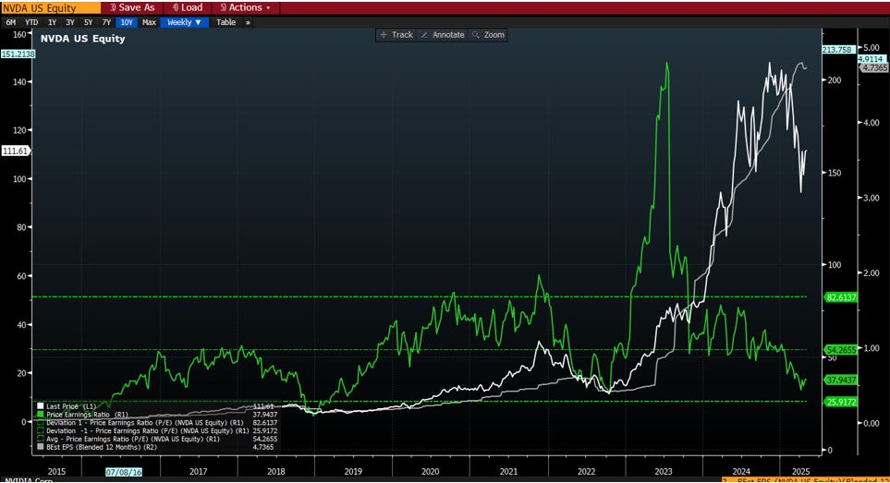Screen dimensions: 890x483
Task: Select the Max time range tab
Action: (x=149, y=22)
